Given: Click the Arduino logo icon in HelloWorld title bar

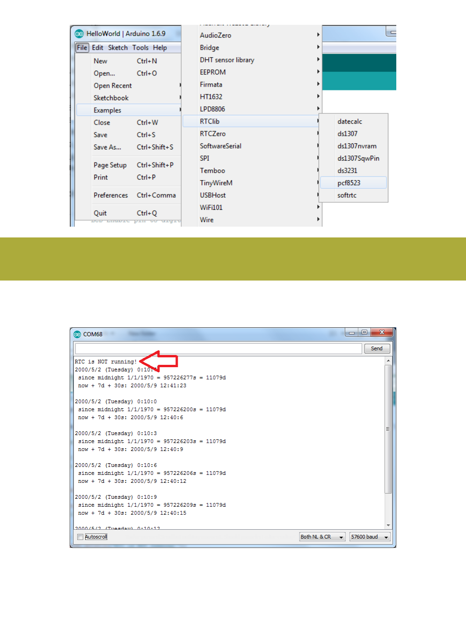Looking at the screenshot, I should point(79,34).
